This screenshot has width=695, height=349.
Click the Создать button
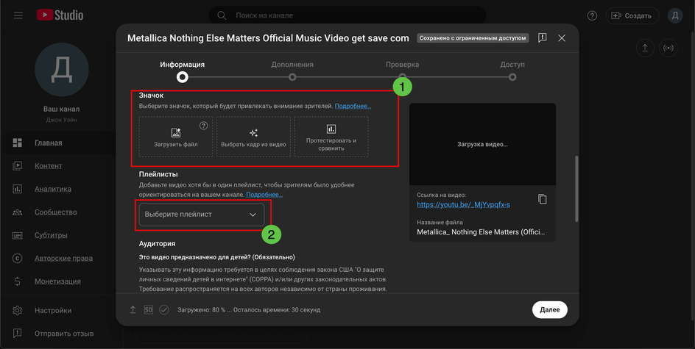tap(632, 15)
